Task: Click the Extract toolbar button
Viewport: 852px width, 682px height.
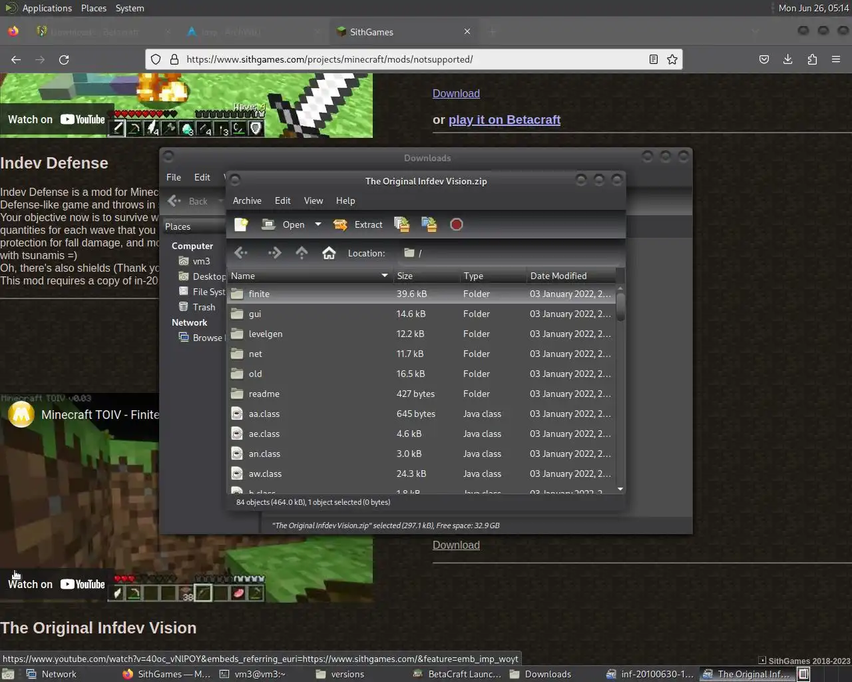Action: click(358, 224)
